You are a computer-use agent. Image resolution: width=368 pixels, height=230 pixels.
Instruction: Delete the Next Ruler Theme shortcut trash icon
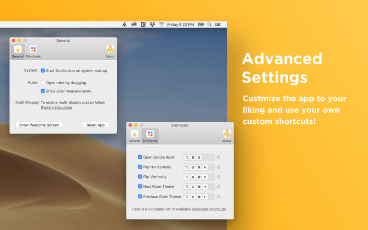click(218, 187)
